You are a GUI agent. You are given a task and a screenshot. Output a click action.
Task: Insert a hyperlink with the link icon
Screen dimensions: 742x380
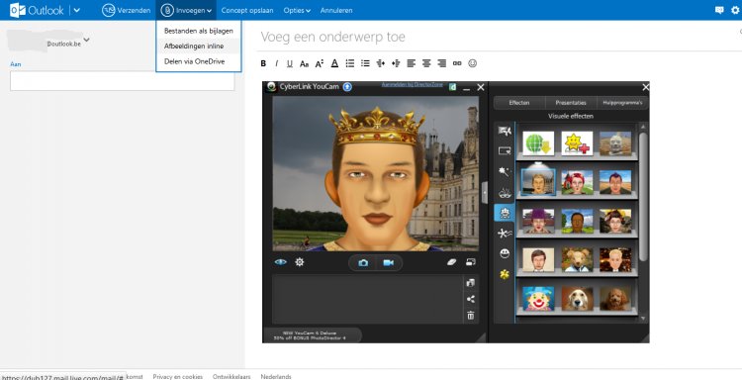(457, 63)
